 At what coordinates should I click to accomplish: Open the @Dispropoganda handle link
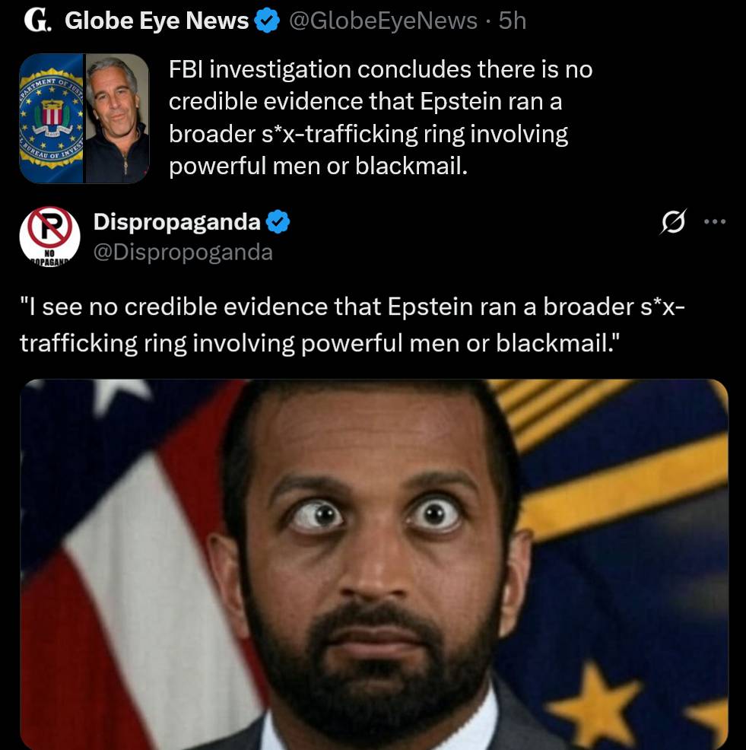pos(183,252)
